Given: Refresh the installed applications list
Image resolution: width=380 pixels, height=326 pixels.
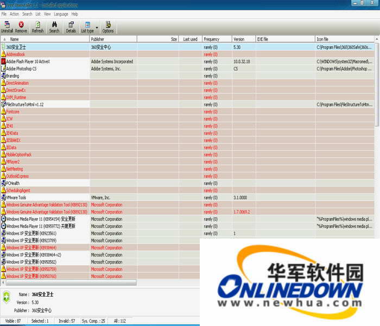Looking at the screenshot, I should coord(38,24).
